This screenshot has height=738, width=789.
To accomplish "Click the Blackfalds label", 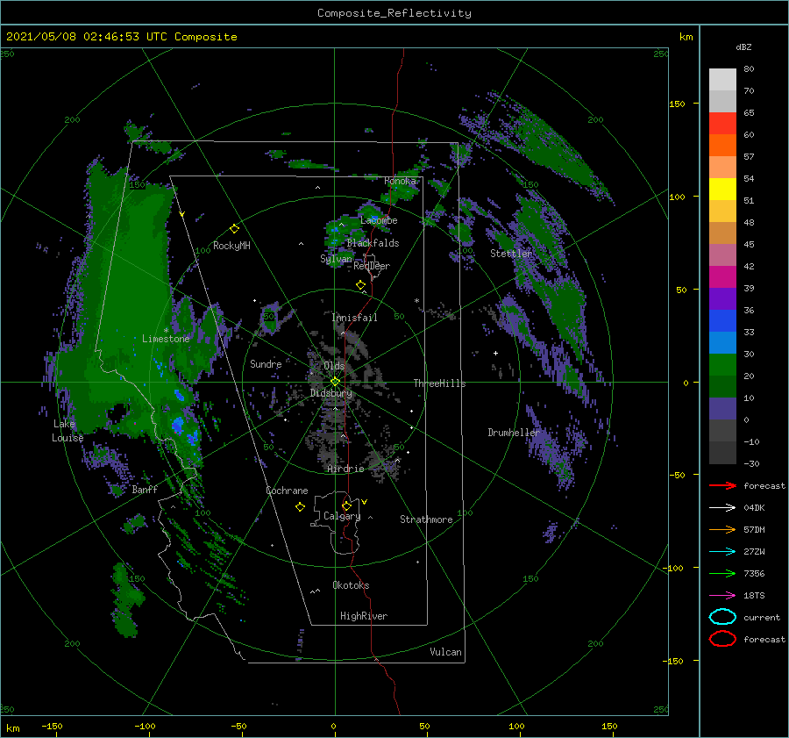I will [x=373, y=243].
